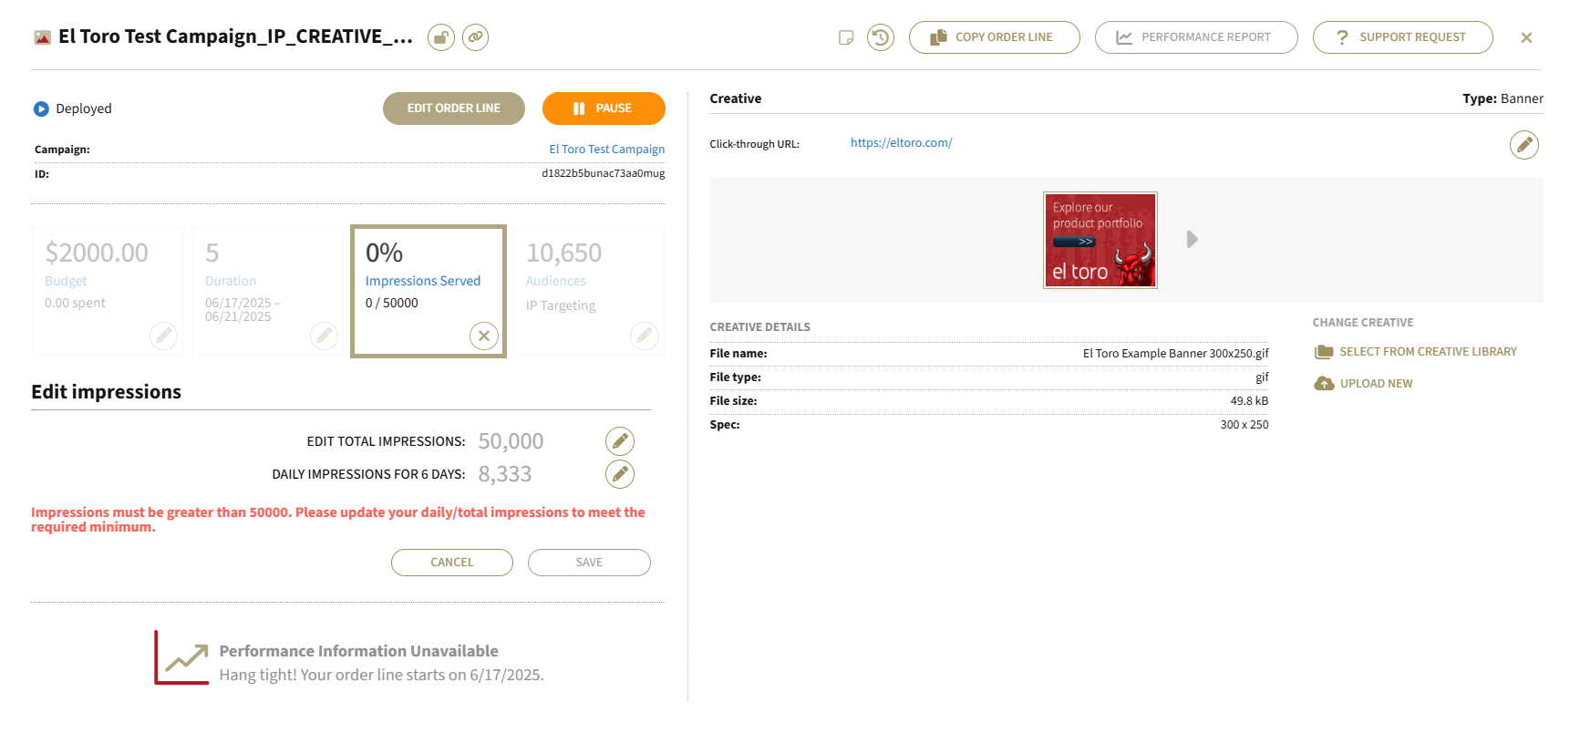The width and height of the screenshot is (1570, 734).
Task: Cancel the impressions edit
Action: coord(452,563)
